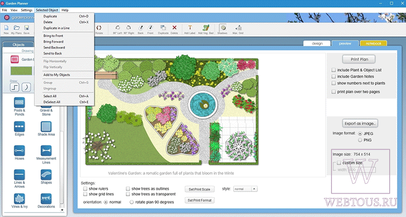Click the New plan toolbar icon
This screenshot has height=217, width=406.
click(x=6, y=28)
